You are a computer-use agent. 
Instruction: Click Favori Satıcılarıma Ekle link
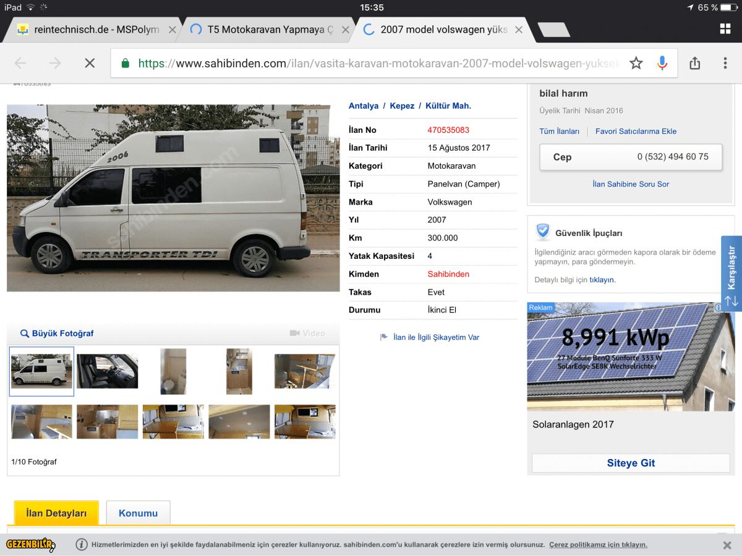(636, 132)
